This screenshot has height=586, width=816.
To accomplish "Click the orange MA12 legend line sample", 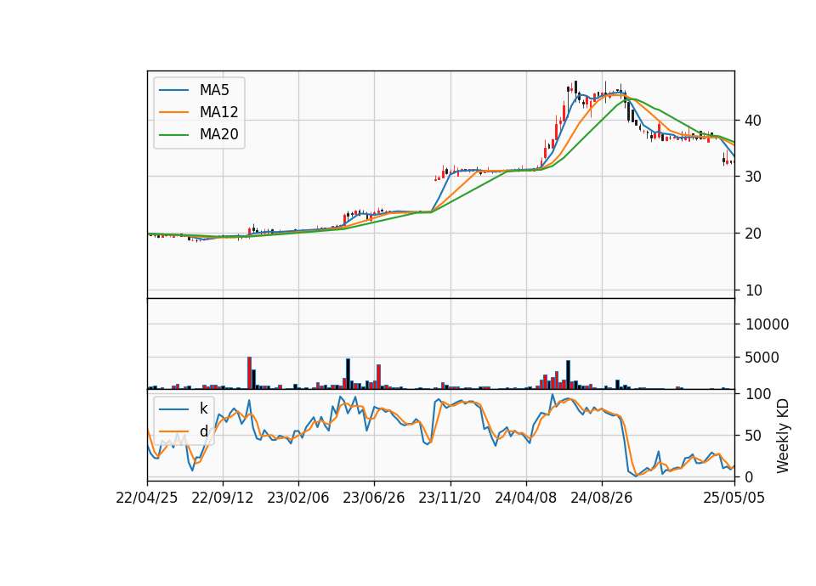I will tap(173, 112).
